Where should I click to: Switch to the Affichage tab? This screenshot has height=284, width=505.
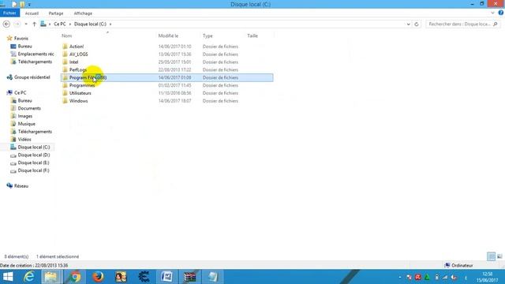83,13
